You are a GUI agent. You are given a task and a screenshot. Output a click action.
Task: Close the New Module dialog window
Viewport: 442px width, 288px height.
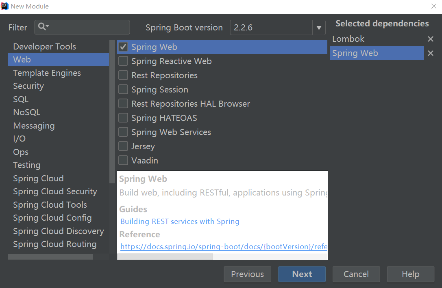tap(434, 6)
